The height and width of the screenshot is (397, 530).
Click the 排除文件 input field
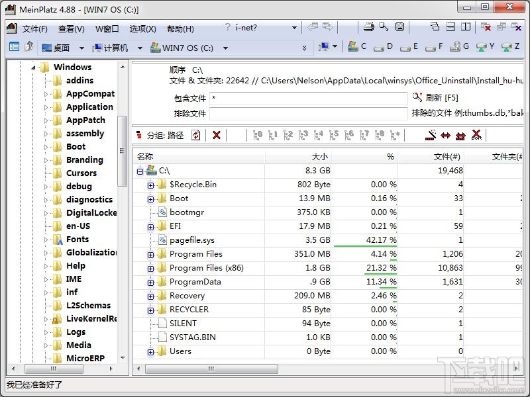(x=308, y=113)
